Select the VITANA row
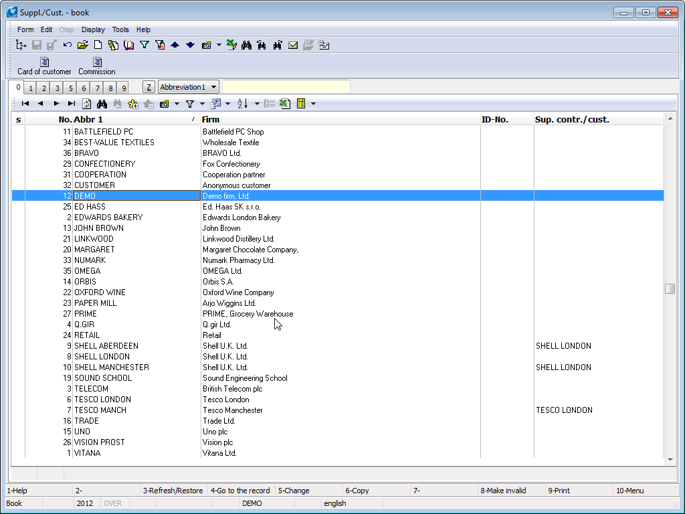Screen dimensions: 685x514 coord(337,453)
